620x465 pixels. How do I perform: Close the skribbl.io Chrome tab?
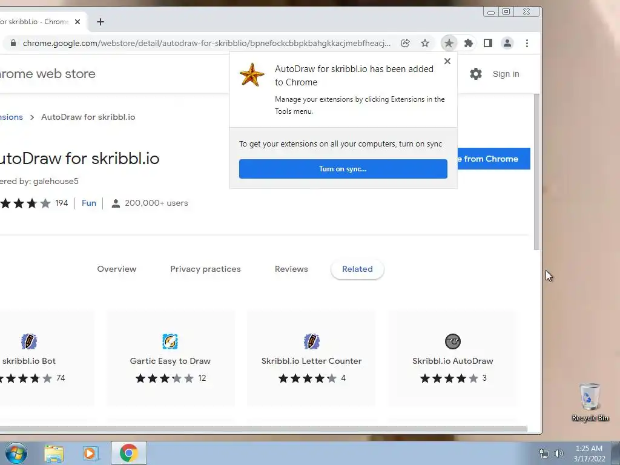click(77, 22)
